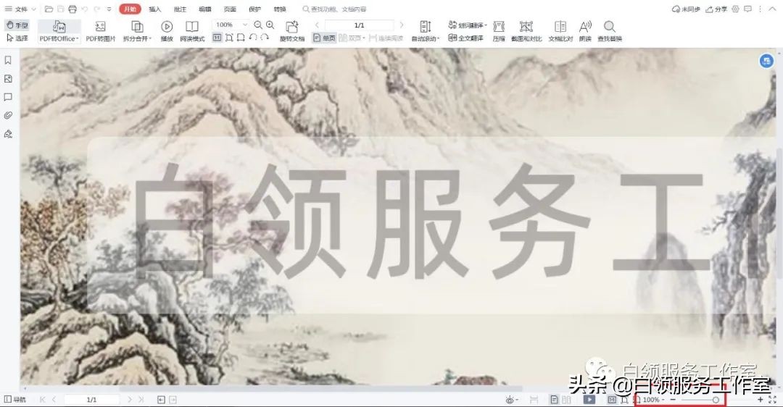Open the 文件 file menu

[x=16, y=9]
